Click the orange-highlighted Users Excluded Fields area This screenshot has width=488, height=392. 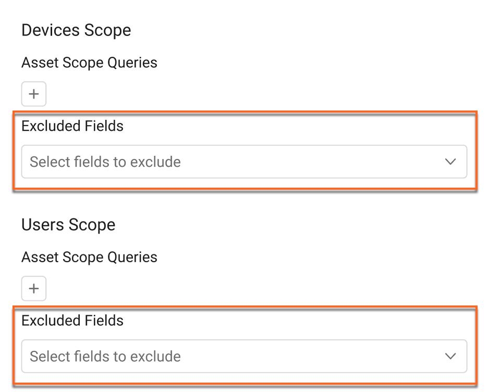pos(245,345)
